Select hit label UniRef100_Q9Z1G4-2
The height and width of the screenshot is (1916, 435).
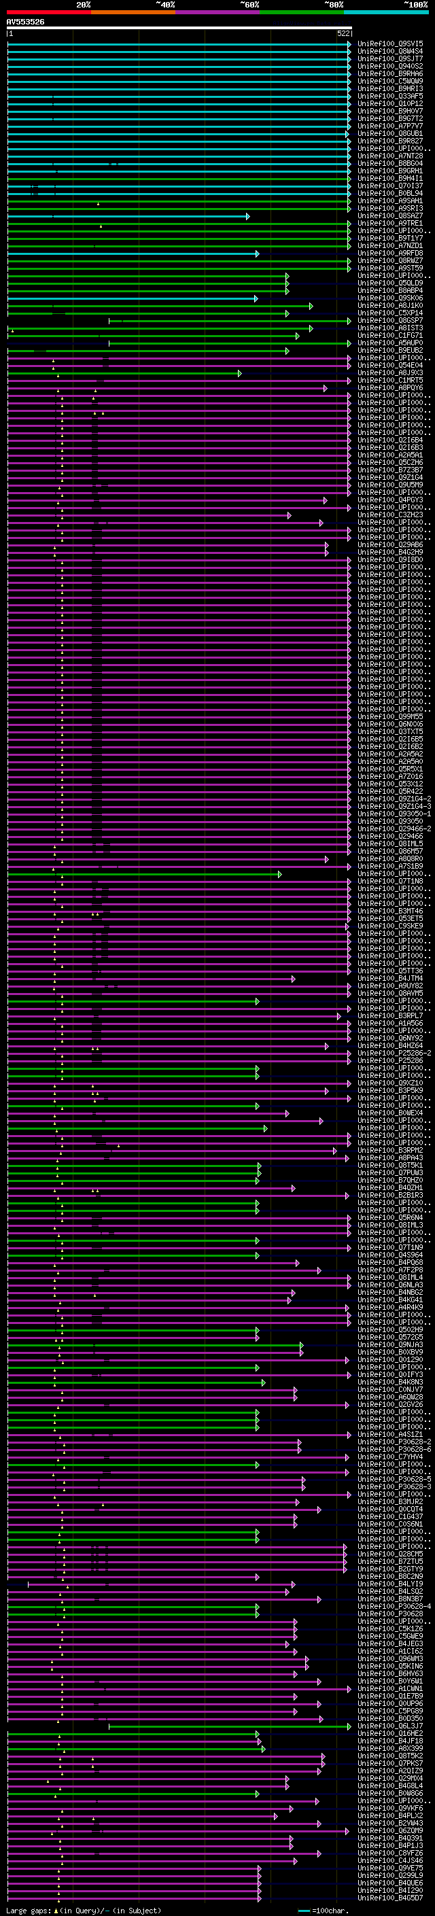pos(395,799)
